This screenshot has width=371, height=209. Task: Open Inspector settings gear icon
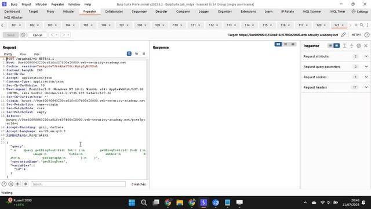tap(359, 45)
